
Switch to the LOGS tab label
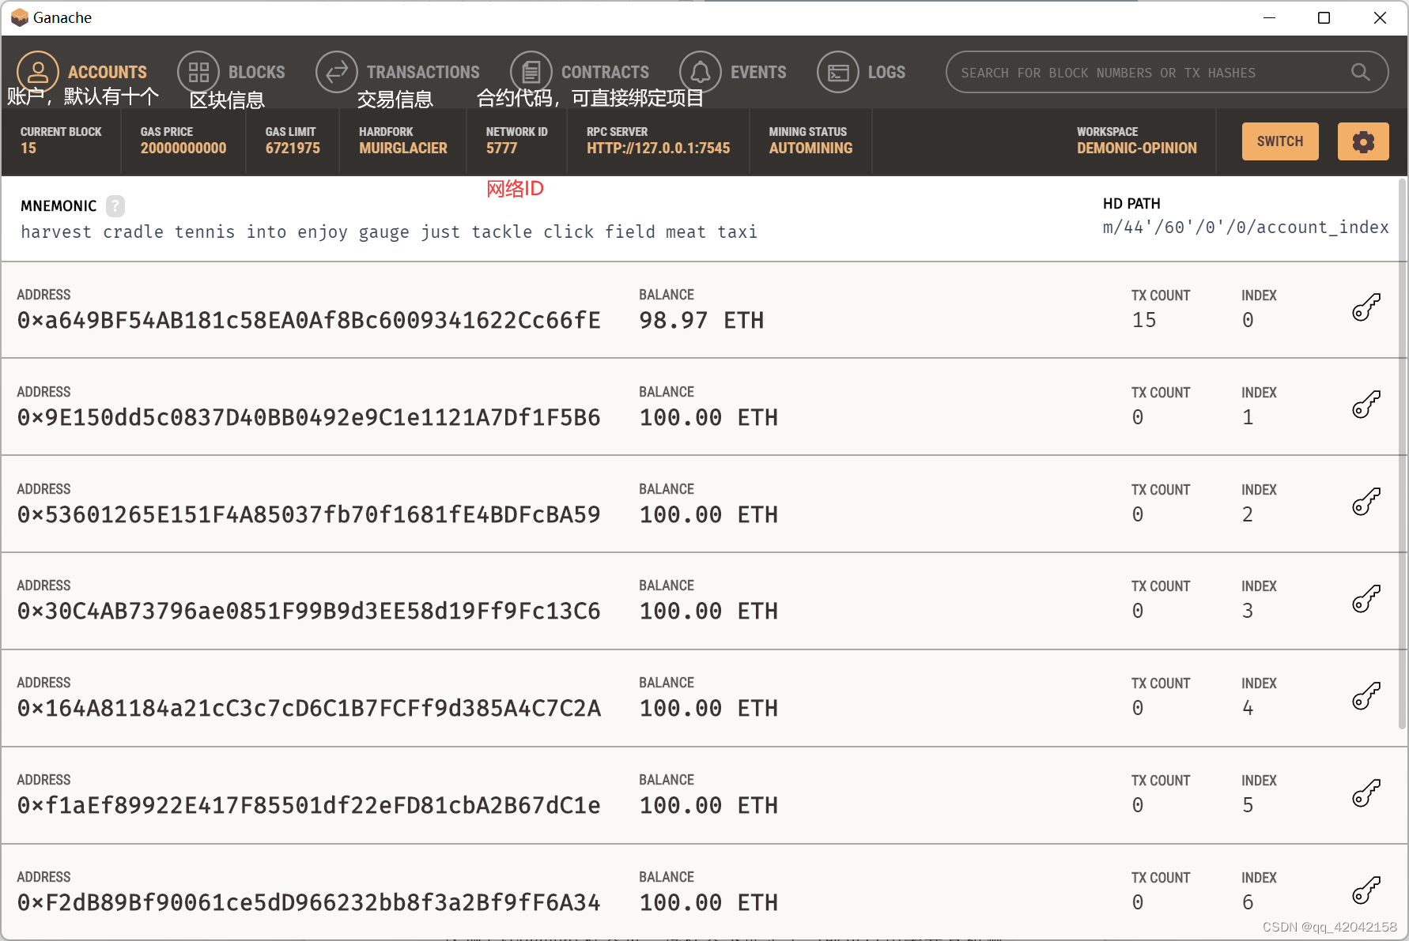886,72
